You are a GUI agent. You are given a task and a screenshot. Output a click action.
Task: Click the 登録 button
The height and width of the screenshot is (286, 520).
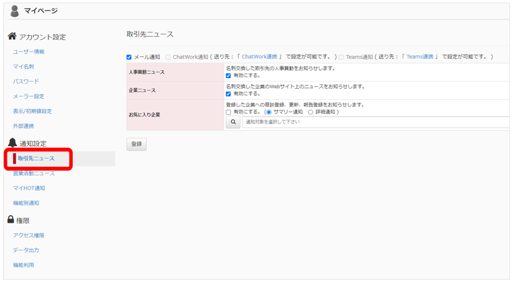tap(136, 144)
